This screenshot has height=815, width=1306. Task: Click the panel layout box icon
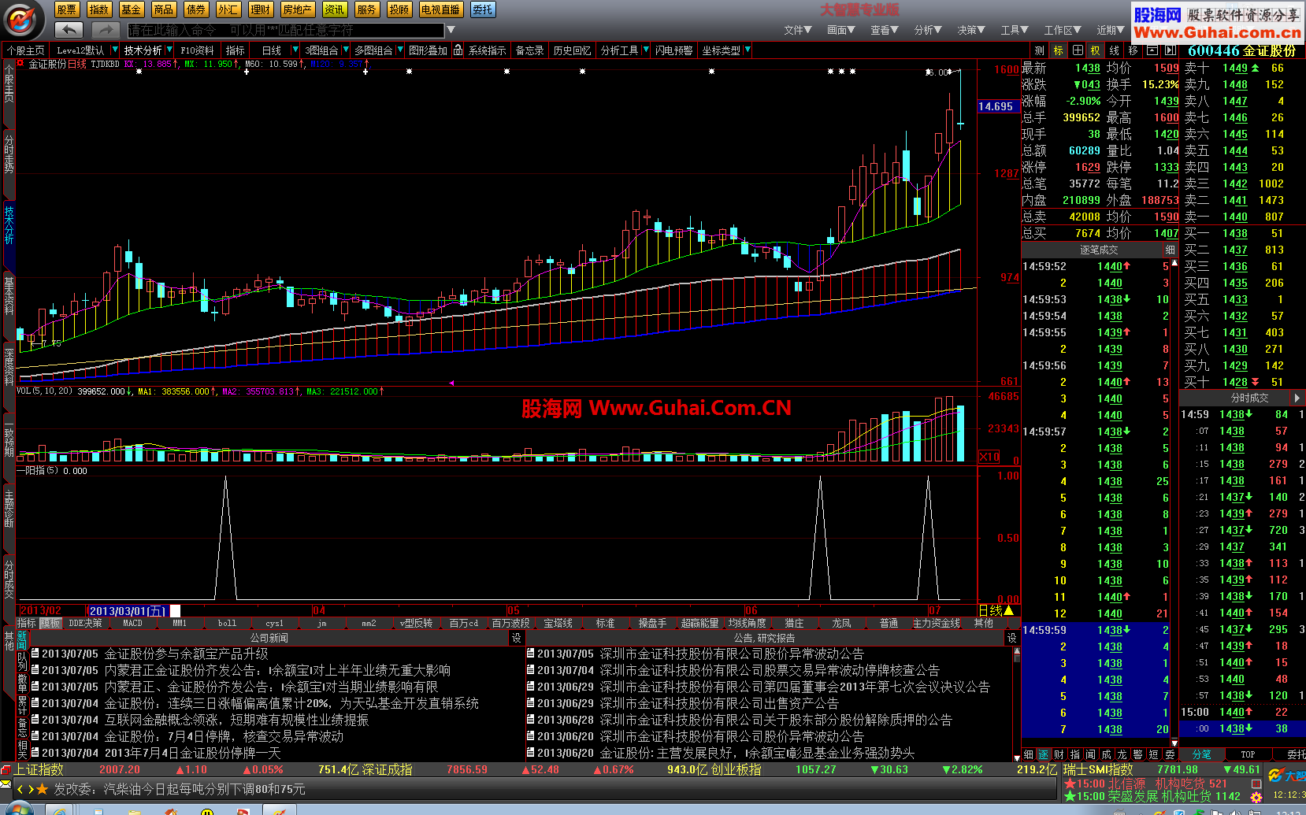pos(1152,50)
